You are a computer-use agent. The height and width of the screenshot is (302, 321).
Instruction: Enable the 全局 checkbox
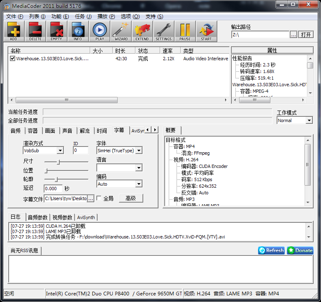(x=99, y=198)
